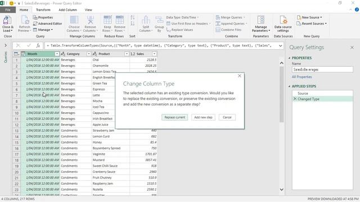Image resolution: width=360 pixels, height=202 pixels.
Task: Click the Close & Load icon
Action: point(7,20)
